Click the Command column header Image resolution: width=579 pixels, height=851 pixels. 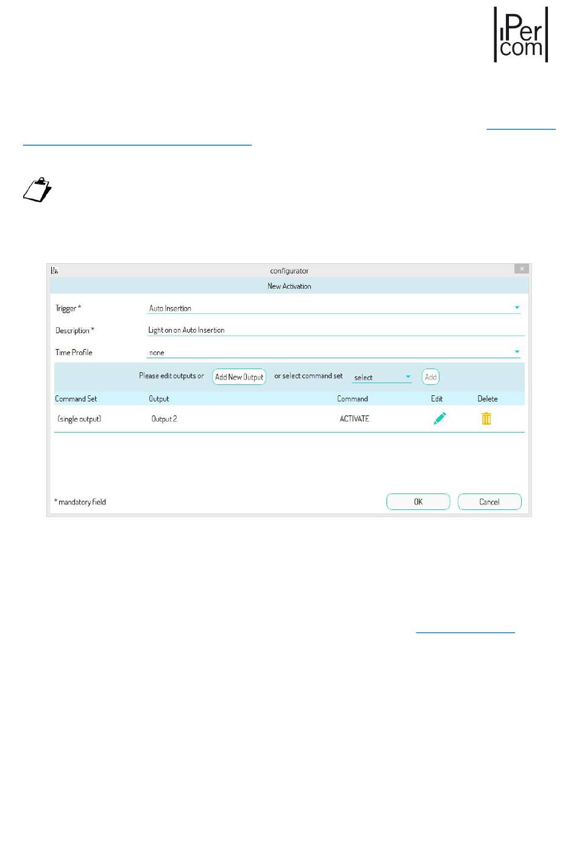pos(352,398)
